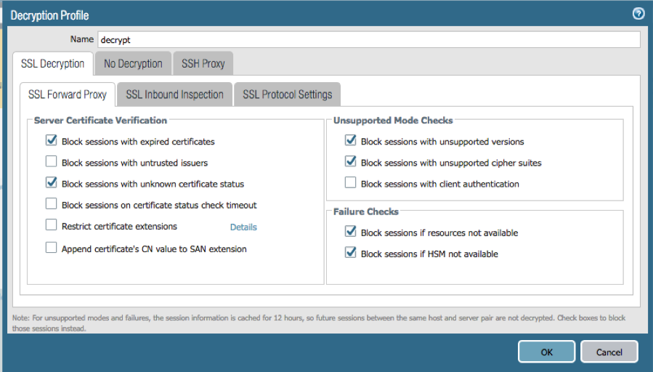
Task: Switch to the No Decryption tab
Action: click(133, 63)
